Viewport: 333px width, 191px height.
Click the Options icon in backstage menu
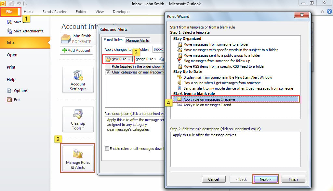tap(9, 91)
